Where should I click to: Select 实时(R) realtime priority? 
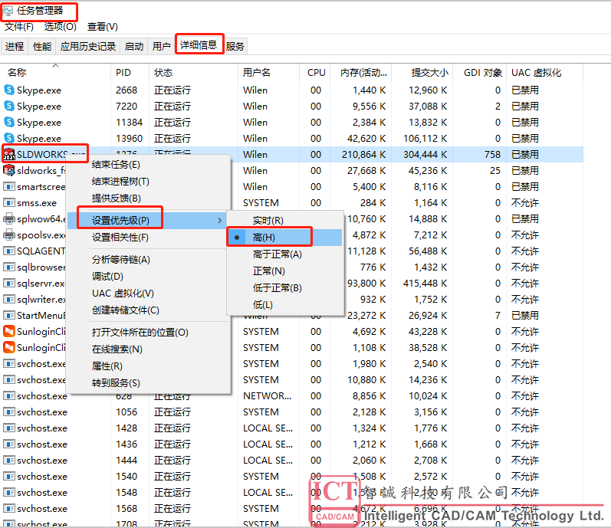(x=285, y=221)
